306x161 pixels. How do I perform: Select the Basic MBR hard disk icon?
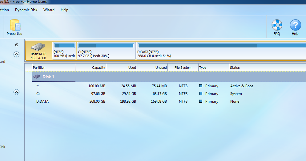point(38,47)
